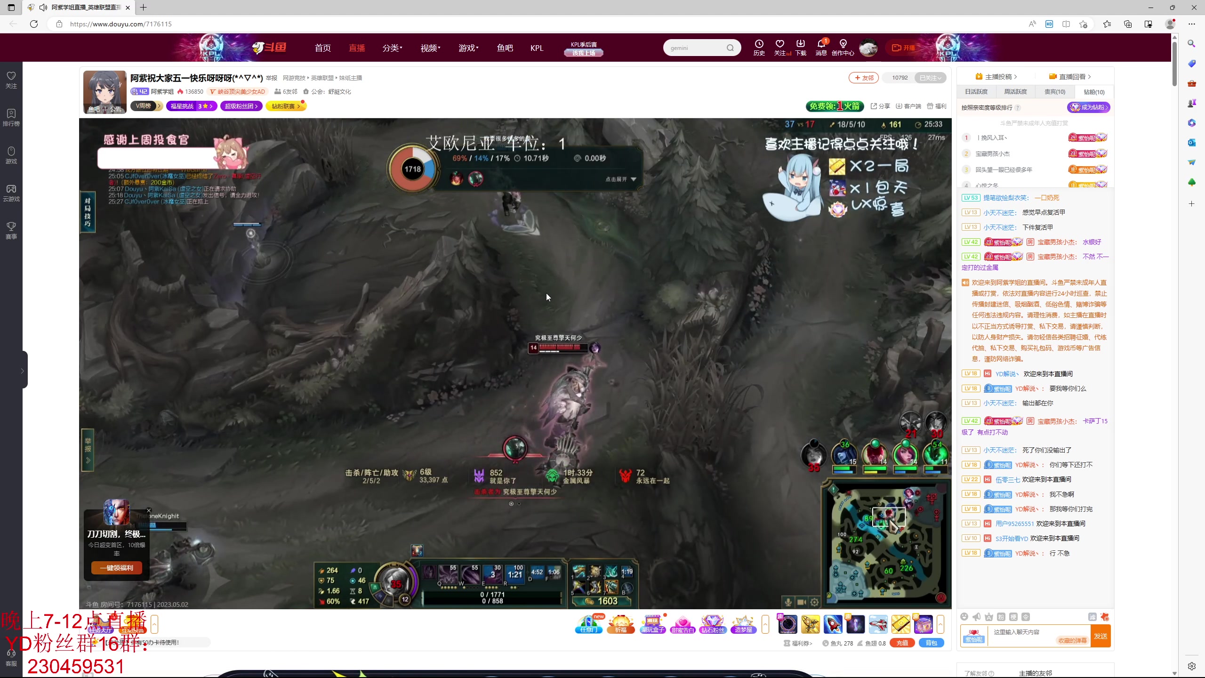Click the 一键领福利 ad button
Screen dimensions: 1205x678
pos(117,568)
